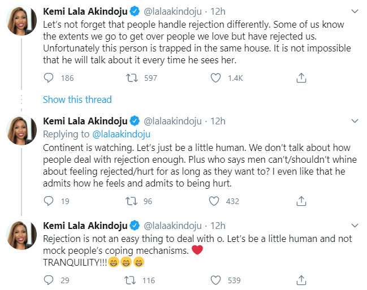This screenshot has width=367, height=290.
Task: Open Kemi Lala Akindoju's profile from first tweet
Action: (x=85, y=11)
